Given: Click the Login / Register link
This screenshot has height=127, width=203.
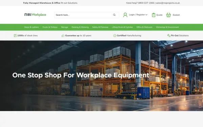Looking at the screenshot, I should tap(137, 15).
